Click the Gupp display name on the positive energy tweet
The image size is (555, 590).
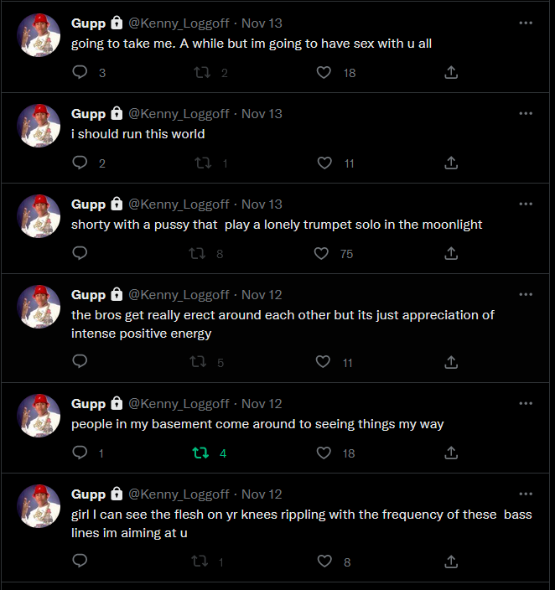click(x=88, y=294)
